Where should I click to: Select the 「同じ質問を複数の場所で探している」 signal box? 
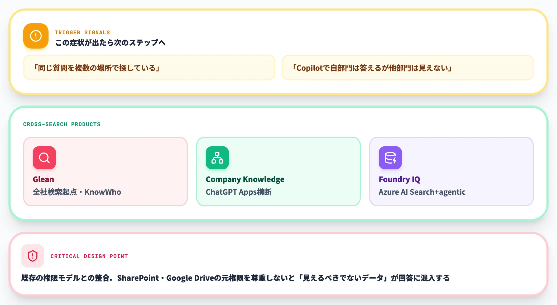click(149, 68)
